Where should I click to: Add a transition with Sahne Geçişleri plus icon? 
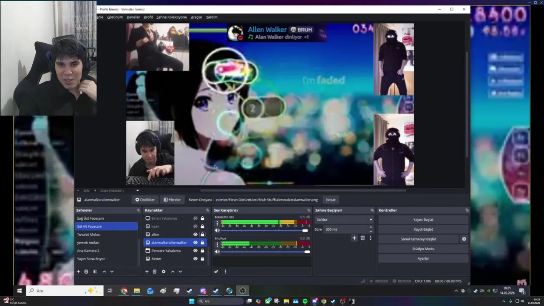coord(354,238)
